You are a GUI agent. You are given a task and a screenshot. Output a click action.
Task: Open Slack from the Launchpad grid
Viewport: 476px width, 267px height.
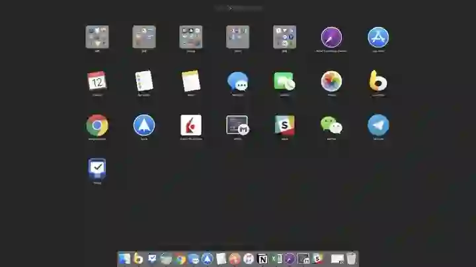tap(284, 125)
